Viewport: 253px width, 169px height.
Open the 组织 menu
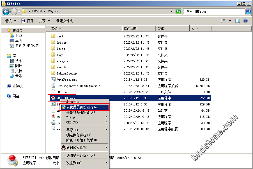coord(10,21)
